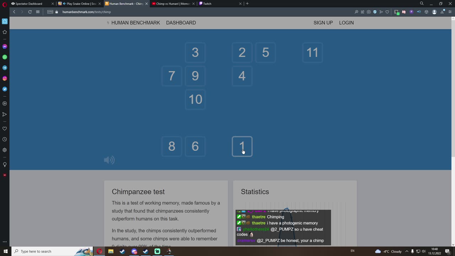Open the sidebar player icon
455x256 pixels.
pos(5,103)
